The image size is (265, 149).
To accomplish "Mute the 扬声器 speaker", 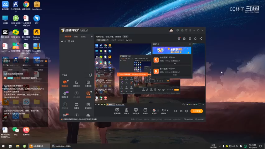I will tap(163, 111).
